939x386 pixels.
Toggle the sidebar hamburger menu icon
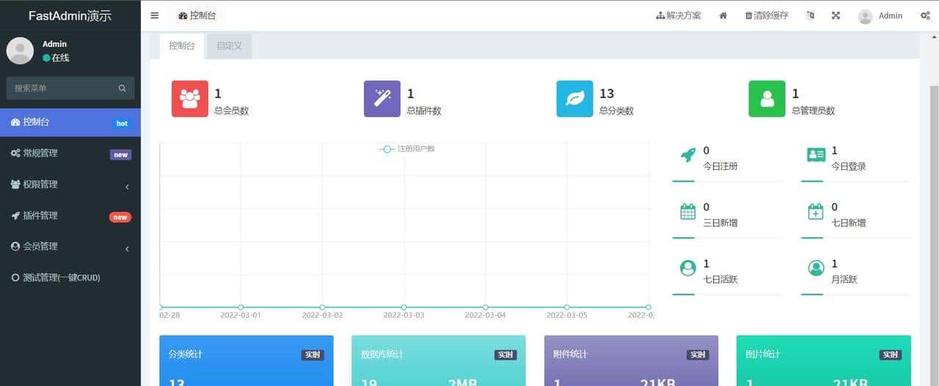tap(154, 15)
